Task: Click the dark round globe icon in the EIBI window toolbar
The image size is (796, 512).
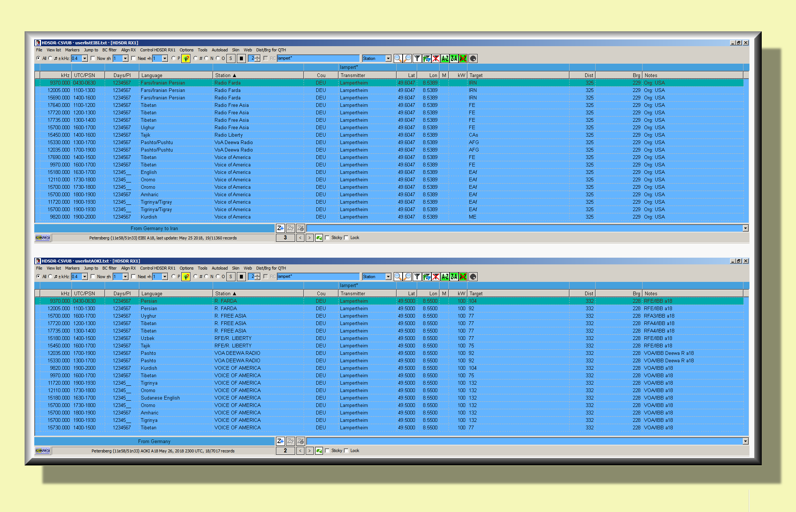Action: (473, 58)
